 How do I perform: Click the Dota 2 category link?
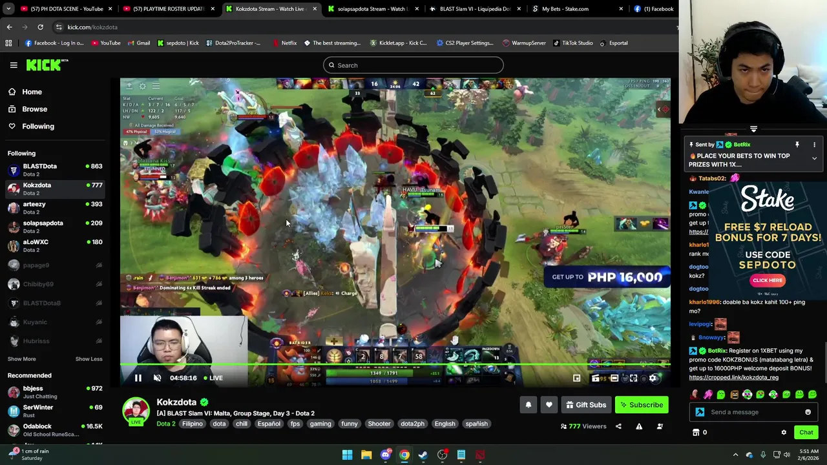click(x=165, y=424)
